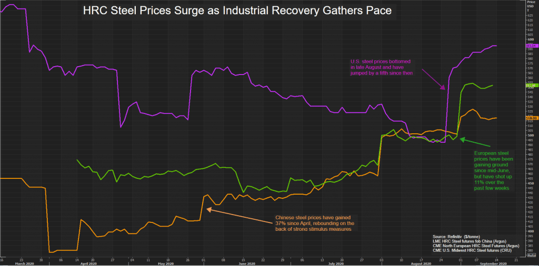Click the April 2020 label on time axis
This screenshot has height=266, width=539.
click(x=89, y=263)
